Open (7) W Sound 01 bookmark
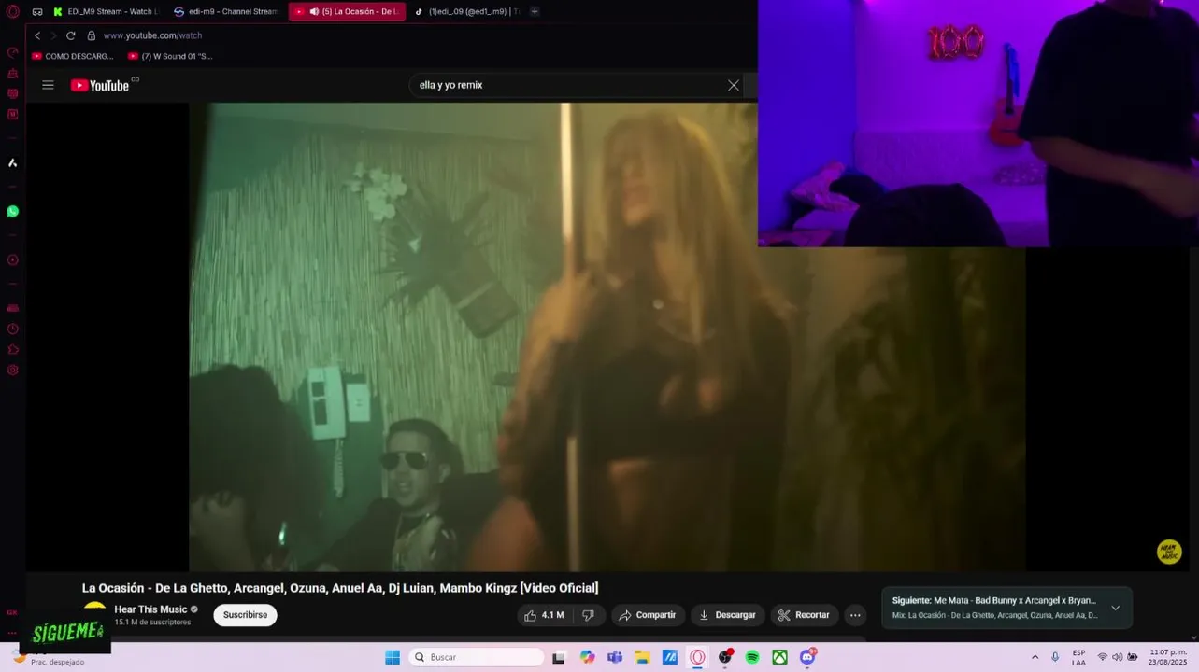Screen dimensions: 1199x672 click(170, 56)
